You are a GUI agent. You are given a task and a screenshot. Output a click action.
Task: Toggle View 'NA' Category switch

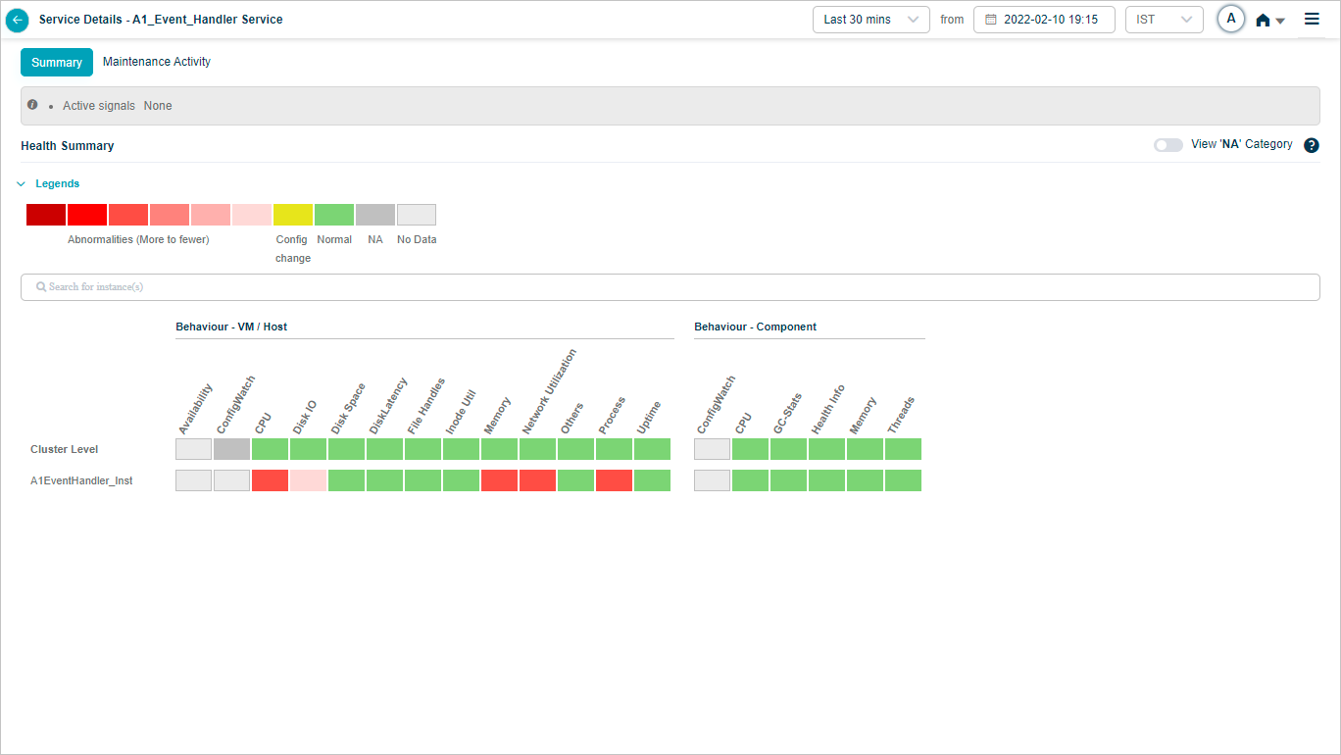point(1167,145)
